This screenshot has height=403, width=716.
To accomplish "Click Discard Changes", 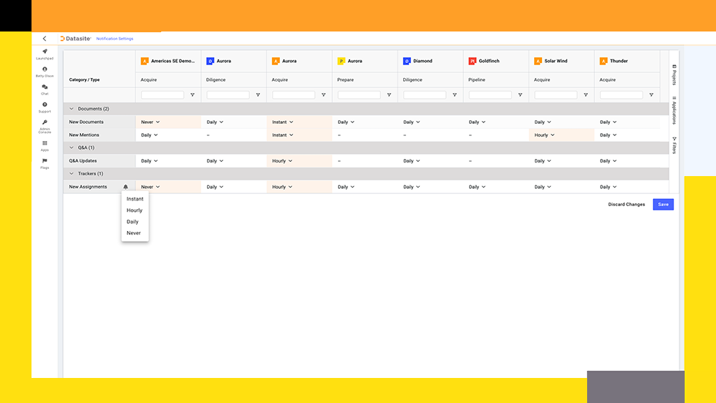I will pyautogui.click(x=626, y=205).
